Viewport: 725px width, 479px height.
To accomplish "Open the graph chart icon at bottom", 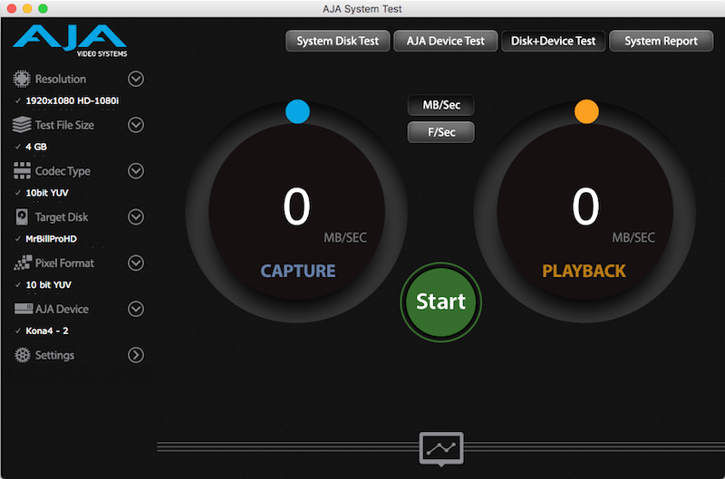I will [x=441, y=447].
